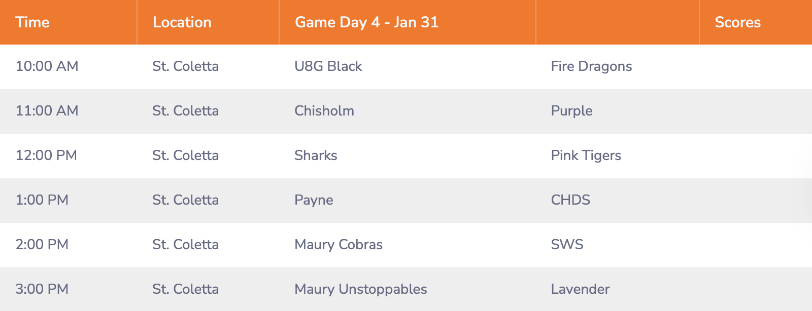Click the Chisholm team name

(324, 111)
